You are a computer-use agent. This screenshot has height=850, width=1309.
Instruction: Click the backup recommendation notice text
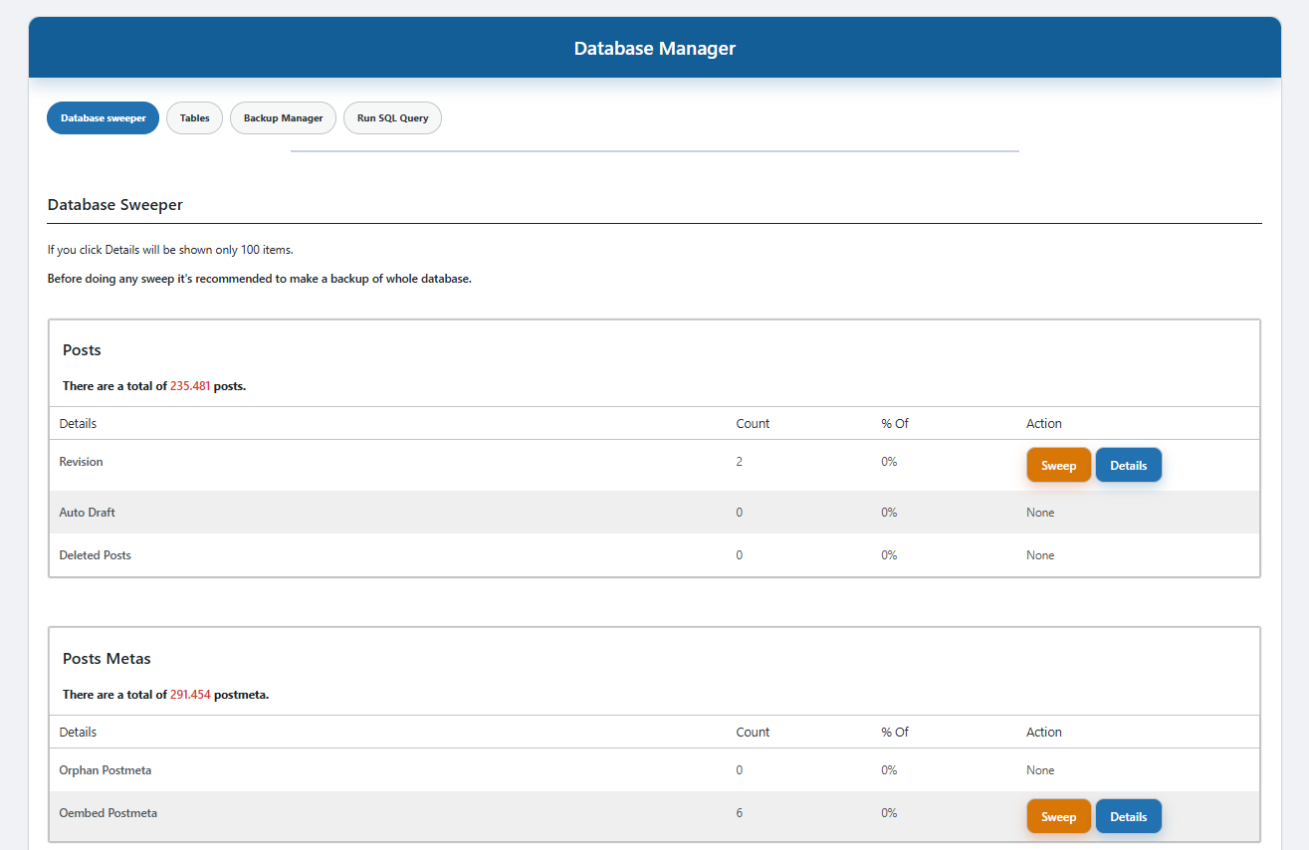tap(259, 279)
